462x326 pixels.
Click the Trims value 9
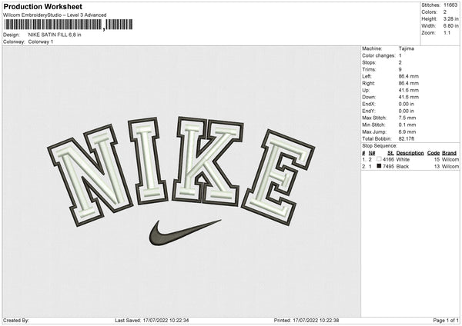(400, 70)
